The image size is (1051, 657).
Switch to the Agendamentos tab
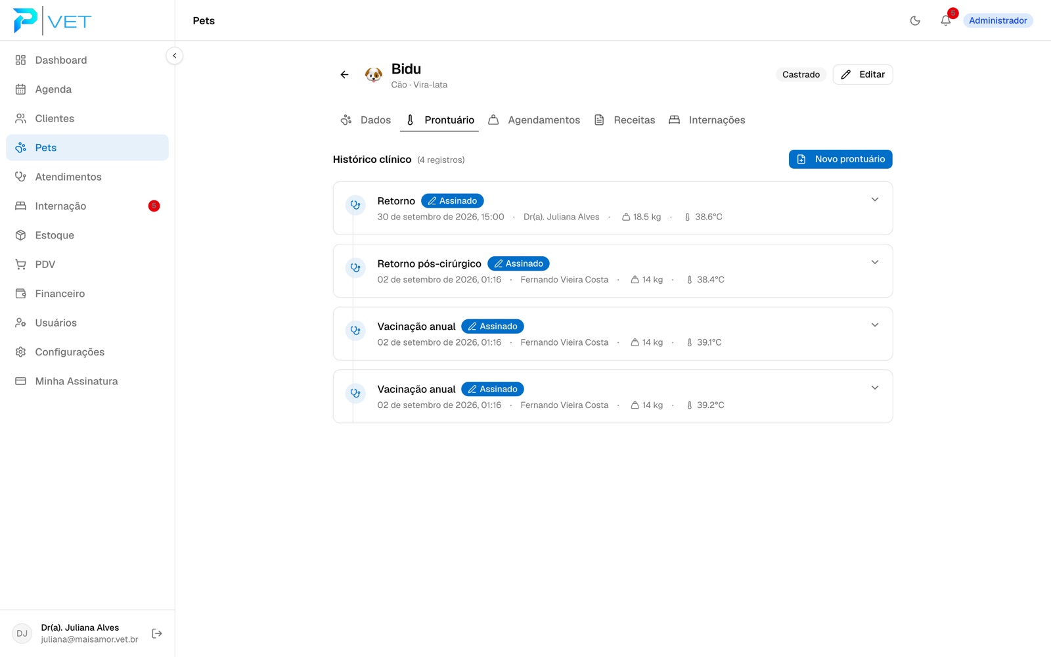pos(534,120)
